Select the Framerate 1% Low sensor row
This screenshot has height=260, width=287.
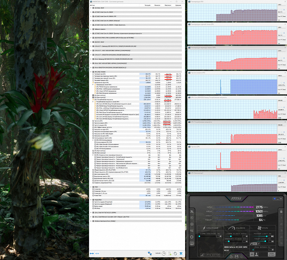click(x=137, y=191)
